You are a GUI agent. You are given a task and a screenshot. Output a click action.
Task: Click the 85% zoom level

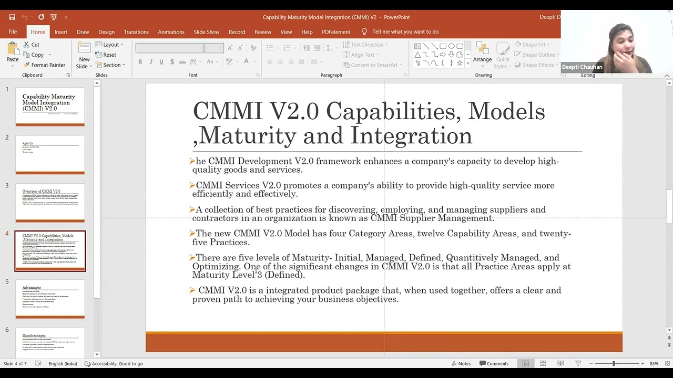coord(654,363)
